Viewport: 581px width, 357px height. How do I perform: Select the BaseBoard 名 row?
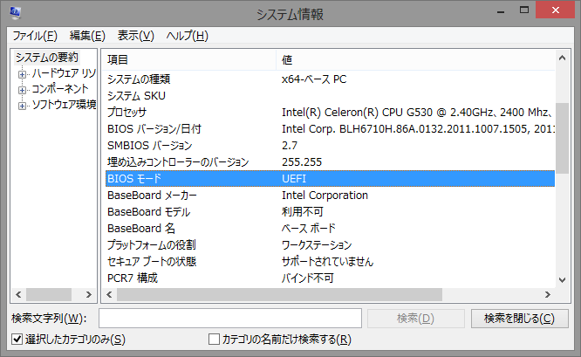tap(330, 228)
